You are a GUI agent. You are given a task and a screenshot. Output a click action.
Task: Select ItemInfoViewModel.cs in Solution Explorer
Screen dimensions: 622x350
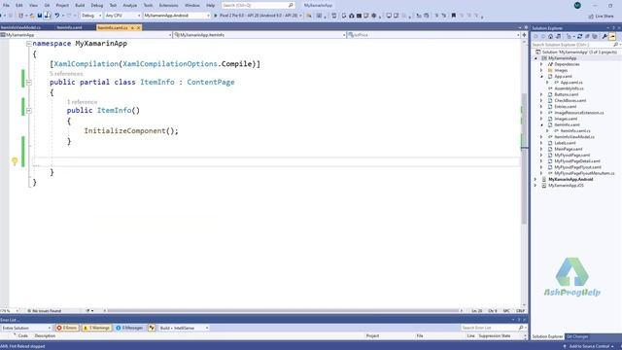coord(574,137)
